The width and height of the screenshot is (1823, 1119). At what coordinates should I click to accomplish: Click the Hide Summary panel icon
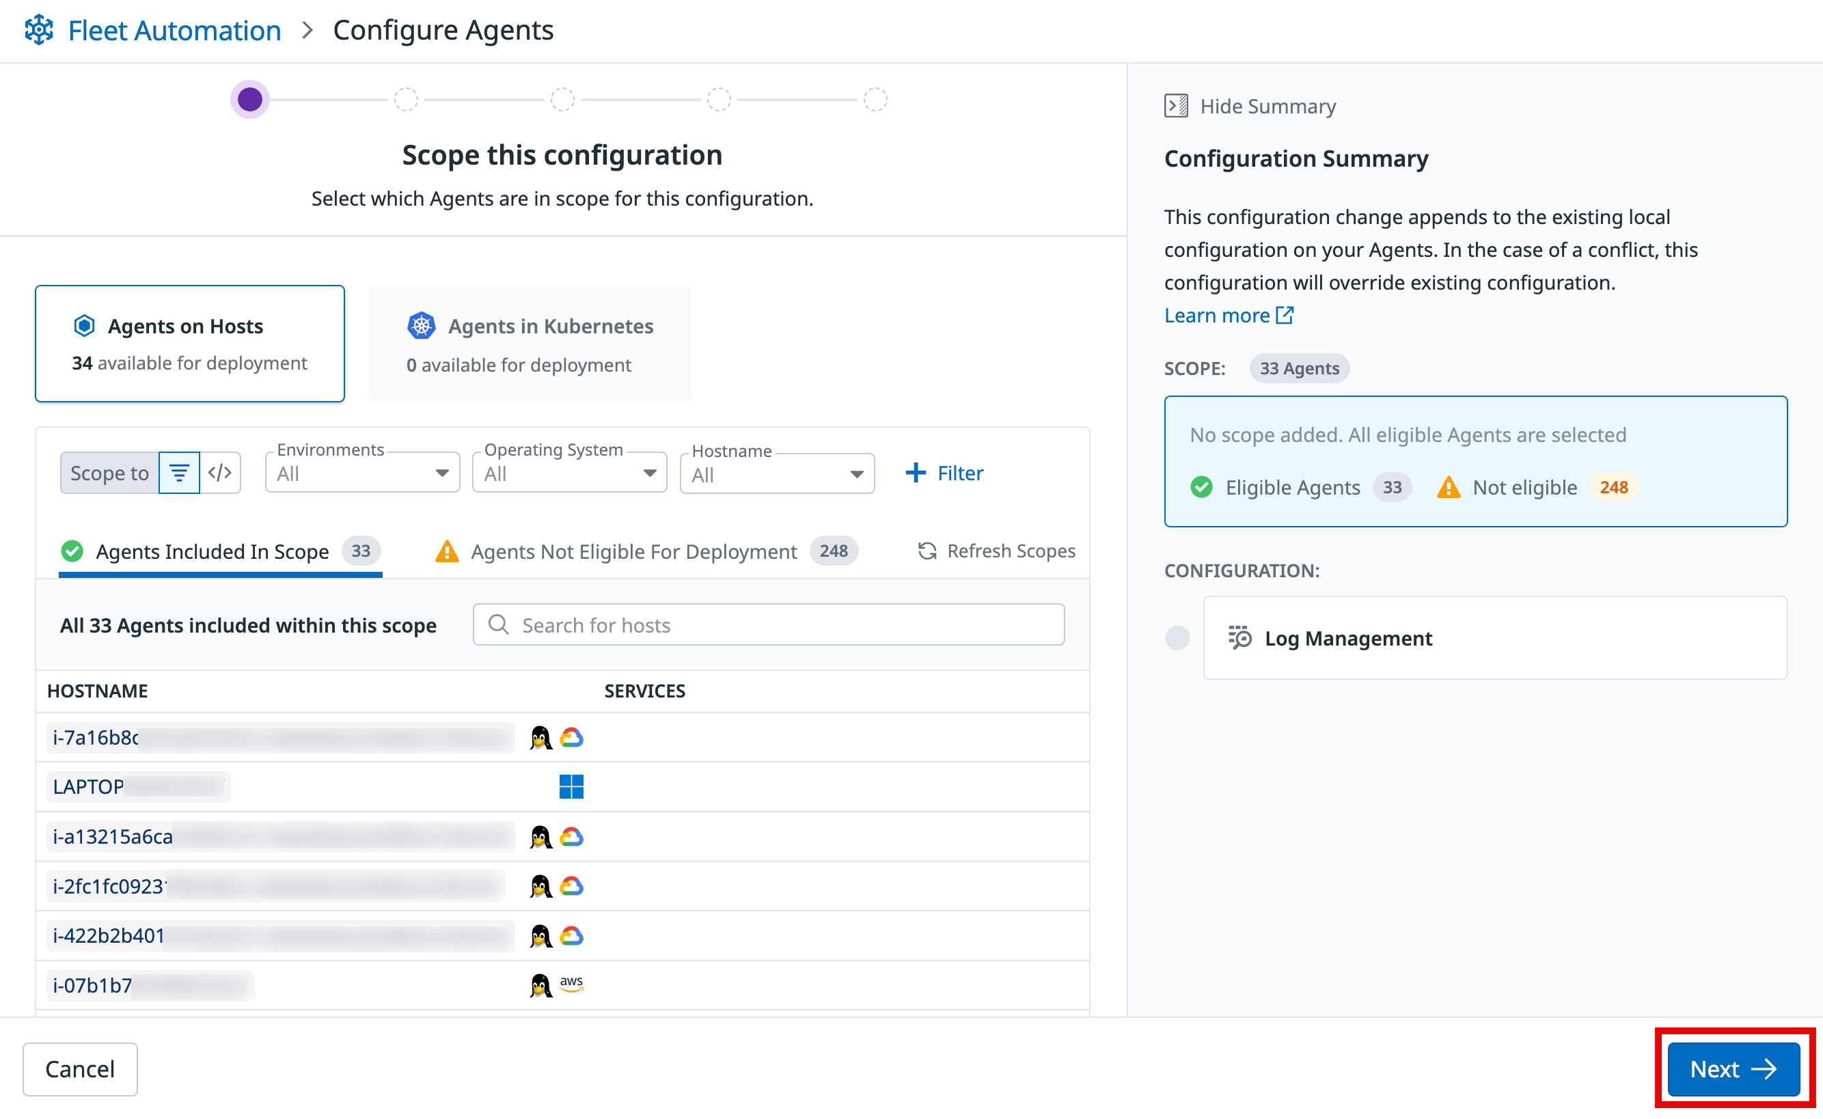coord(1175,106)
